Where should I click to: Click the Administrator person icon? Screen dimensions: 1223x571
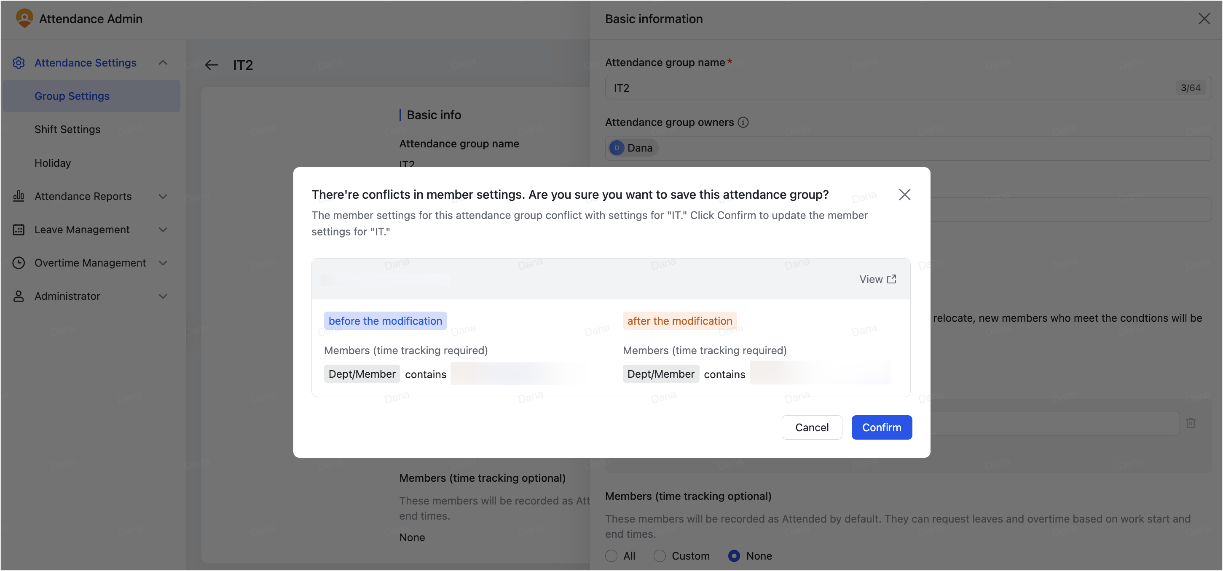click(x=19, y=296)
